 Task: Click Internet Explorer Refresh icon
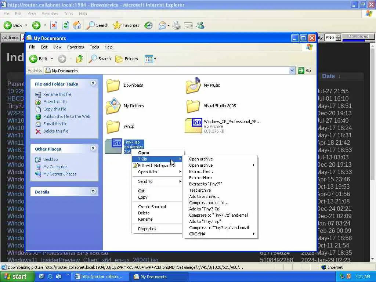tap(65, 25)
